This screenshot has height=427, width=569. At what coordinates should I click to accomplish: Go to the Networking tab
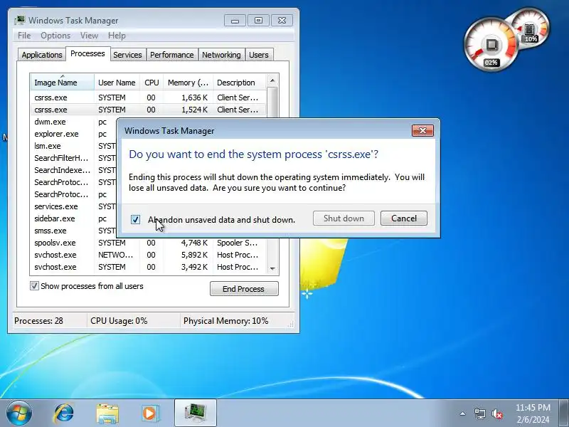point(221,55)
